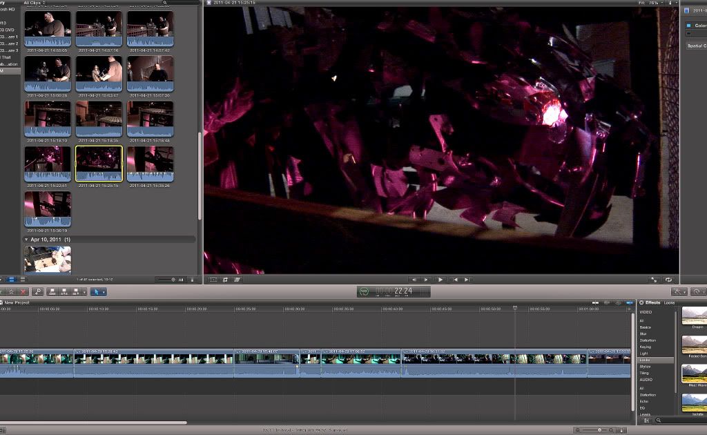The image size is (707, 435).
Task: Open the Keyword Editor (key icon)
Action: click(37, 292)
